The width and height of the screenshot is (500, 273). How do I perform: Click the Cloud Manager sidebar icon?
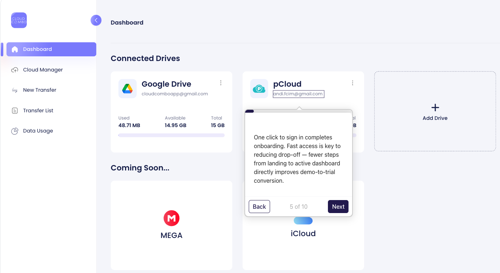(14, 70)
